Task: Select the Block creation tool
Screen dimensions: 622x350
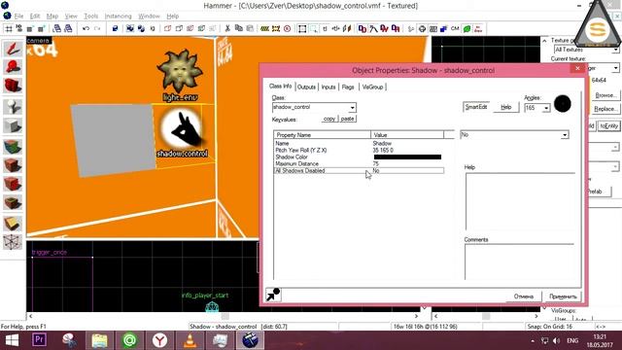Action: [13, 126]
